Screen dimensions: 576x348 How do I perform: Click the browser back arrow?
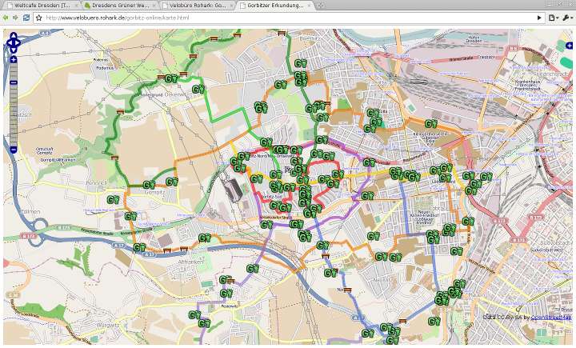6,18
